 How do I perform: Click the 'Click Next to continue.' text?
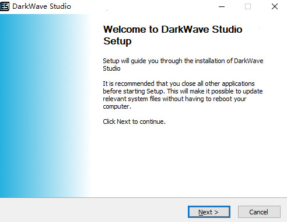click(x=134, y=122)
